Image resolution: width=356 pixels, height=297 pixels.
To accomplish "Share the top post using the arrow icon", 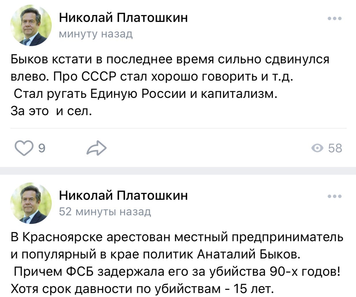I will point(97,148).
